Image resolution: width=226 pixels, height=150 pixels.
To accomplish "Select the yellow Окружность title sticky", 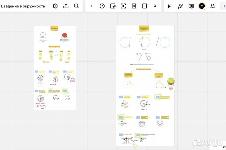I will [54, 28].
